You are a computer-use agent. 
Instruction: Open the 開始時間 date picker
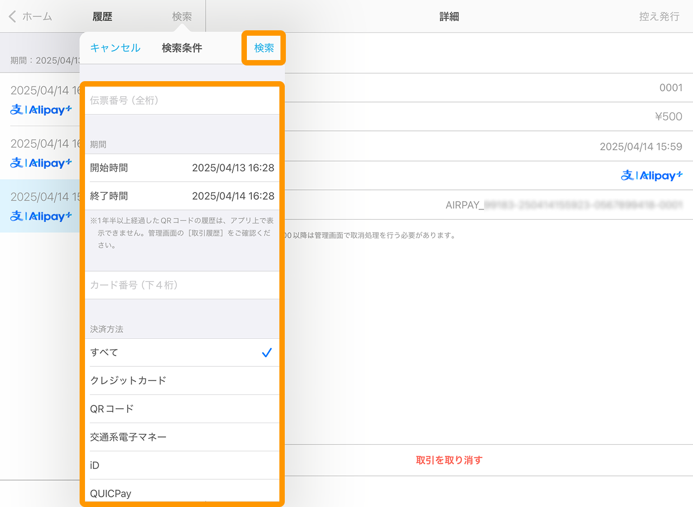point(182,168)
